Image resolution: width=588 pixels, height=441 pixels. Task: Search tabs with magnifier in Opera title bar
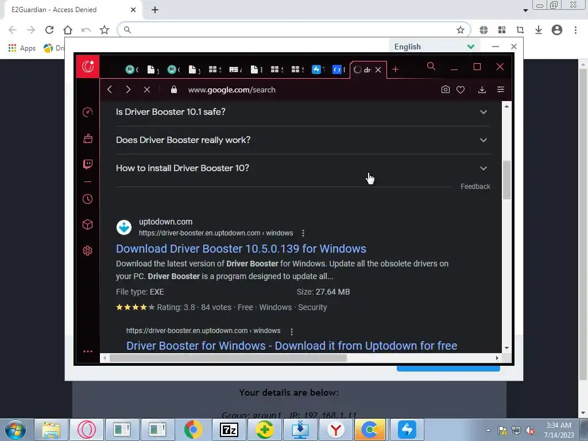click(431, 67)
